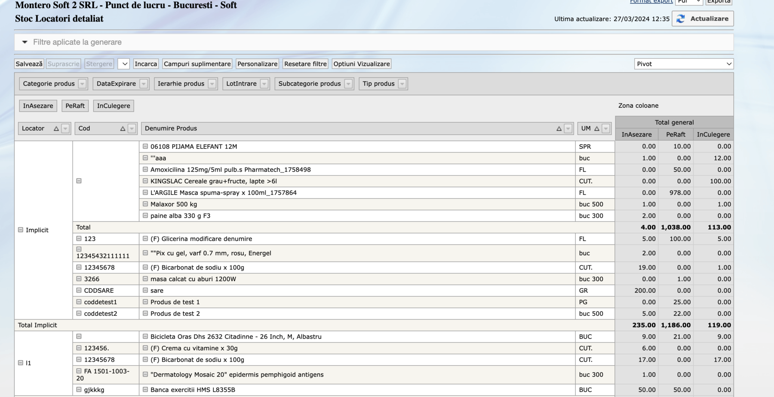This screenshot has width=774, height=397.
Task: Open the Pivot view dropdown
Action: point(683,64)
